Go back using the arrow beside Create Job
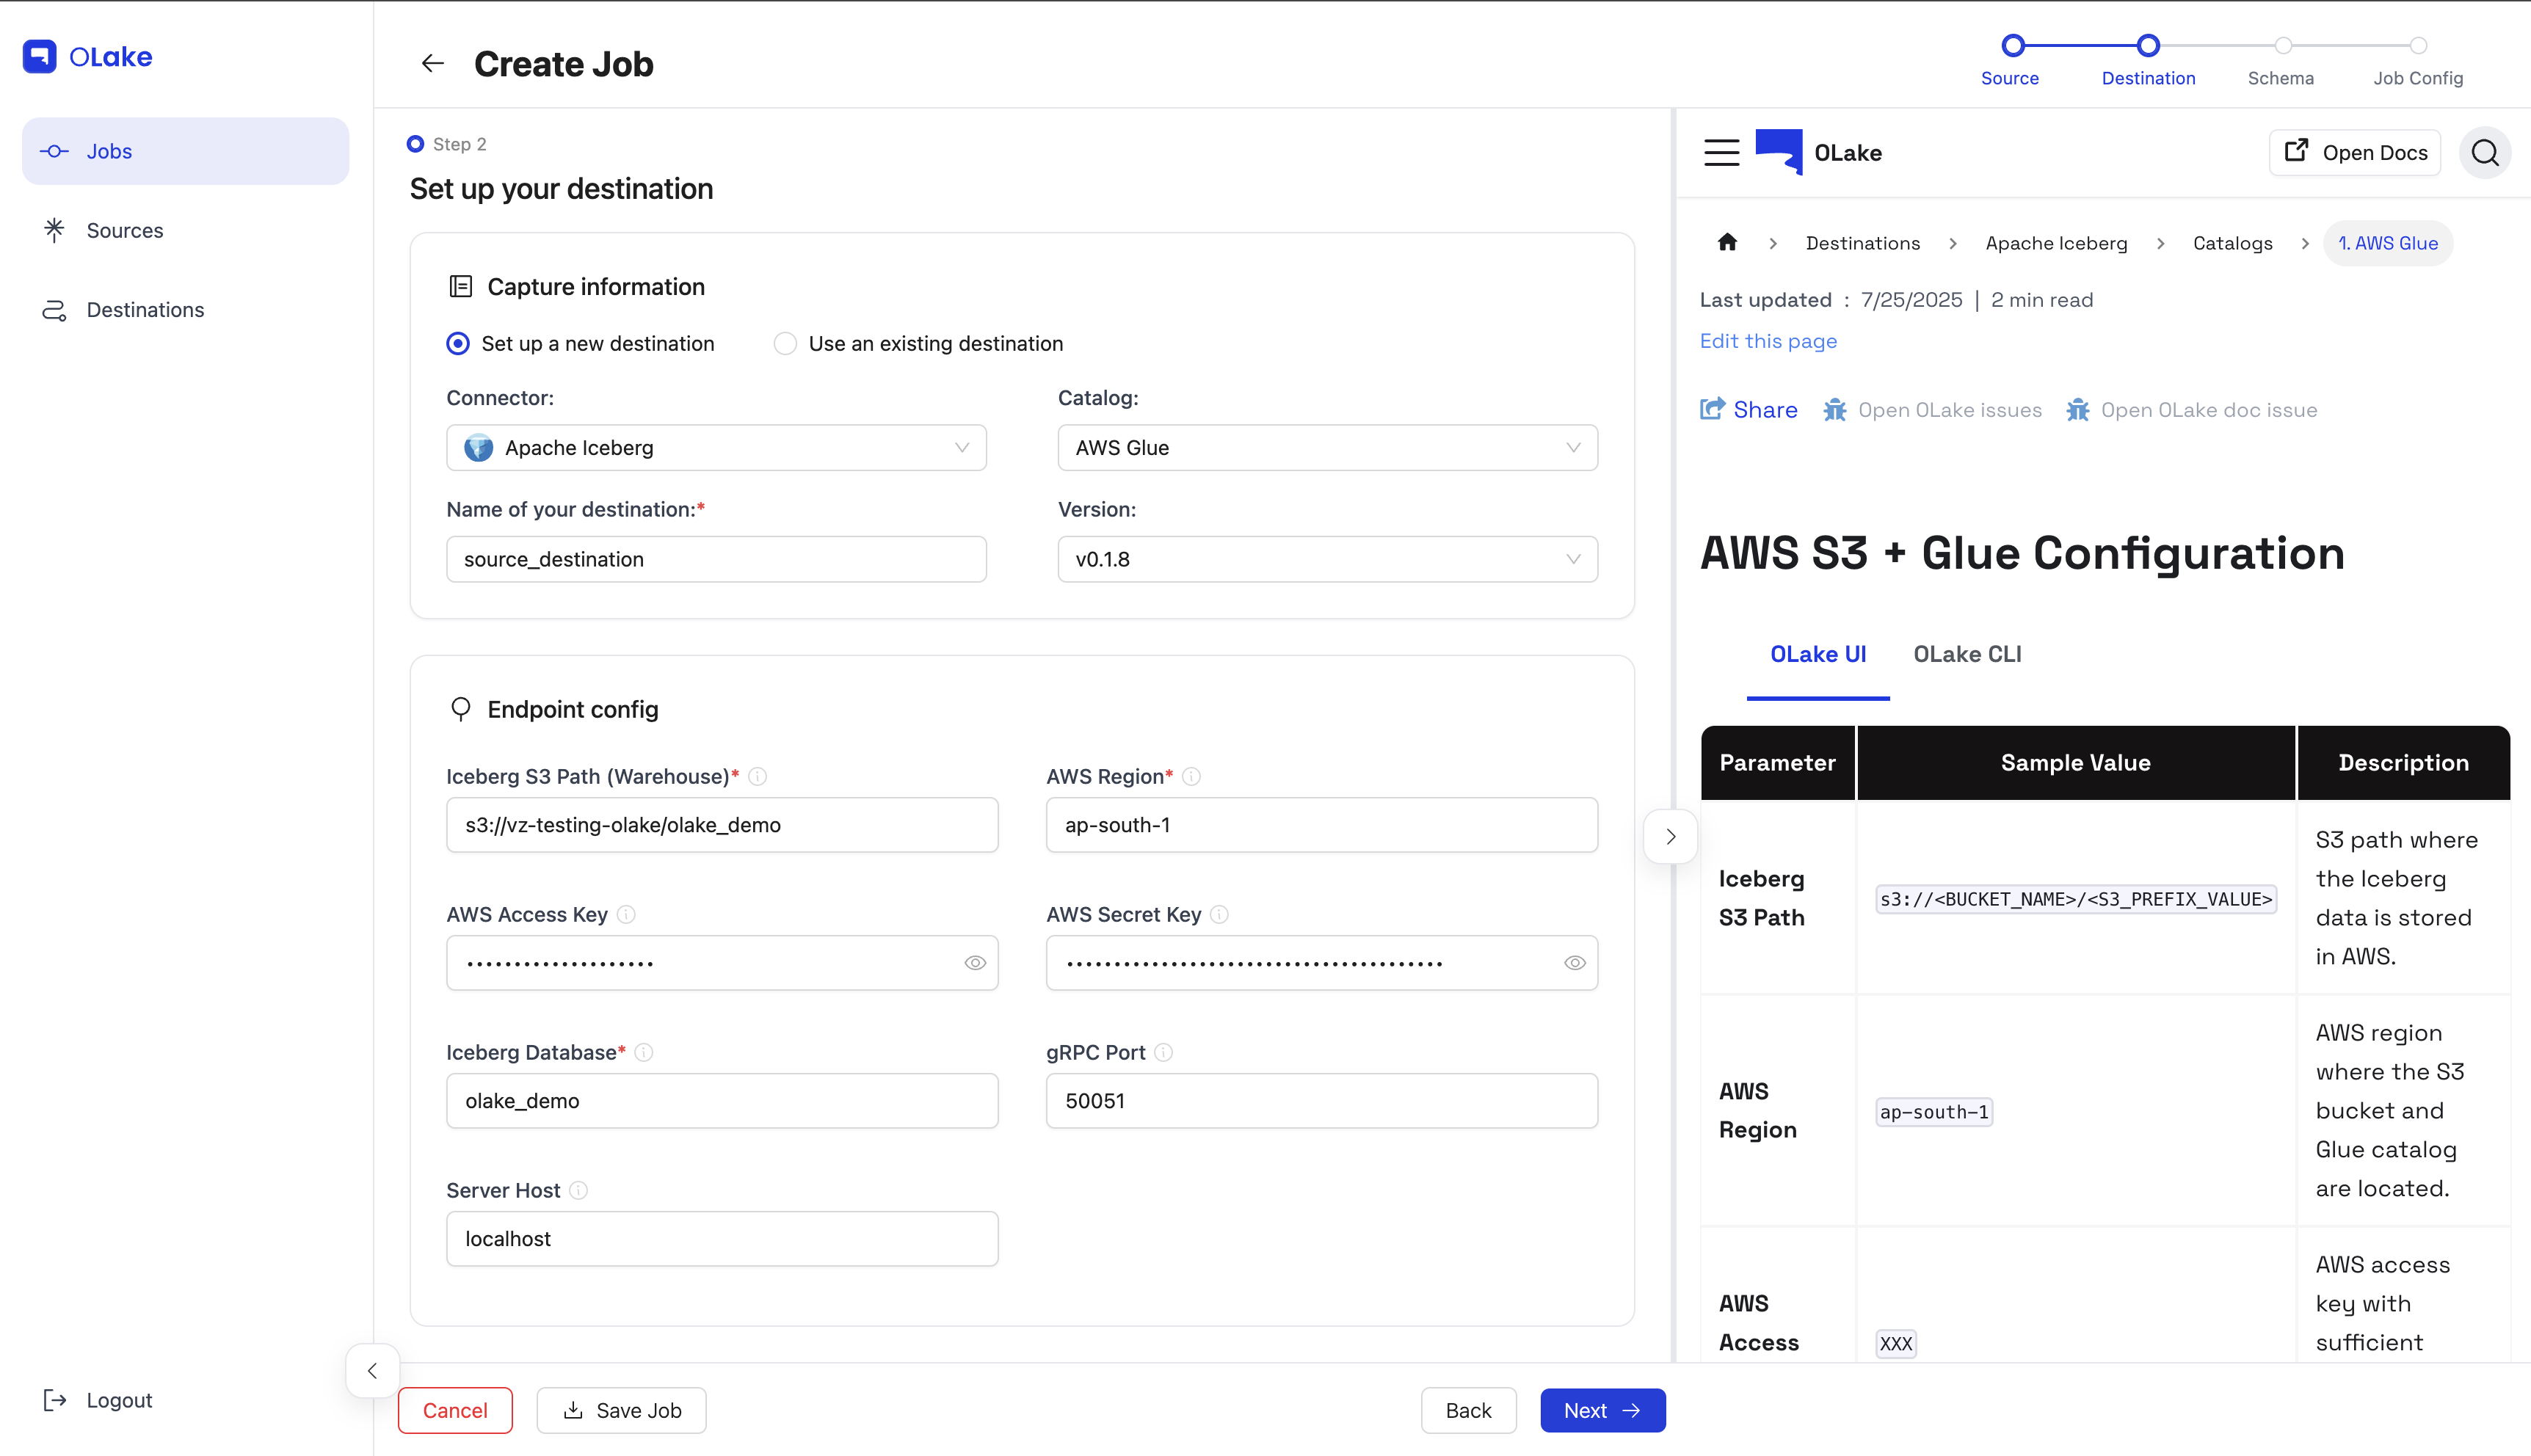Image resolution: width=2531 pixels, height=1456 pixels. [x=432, y=64]
